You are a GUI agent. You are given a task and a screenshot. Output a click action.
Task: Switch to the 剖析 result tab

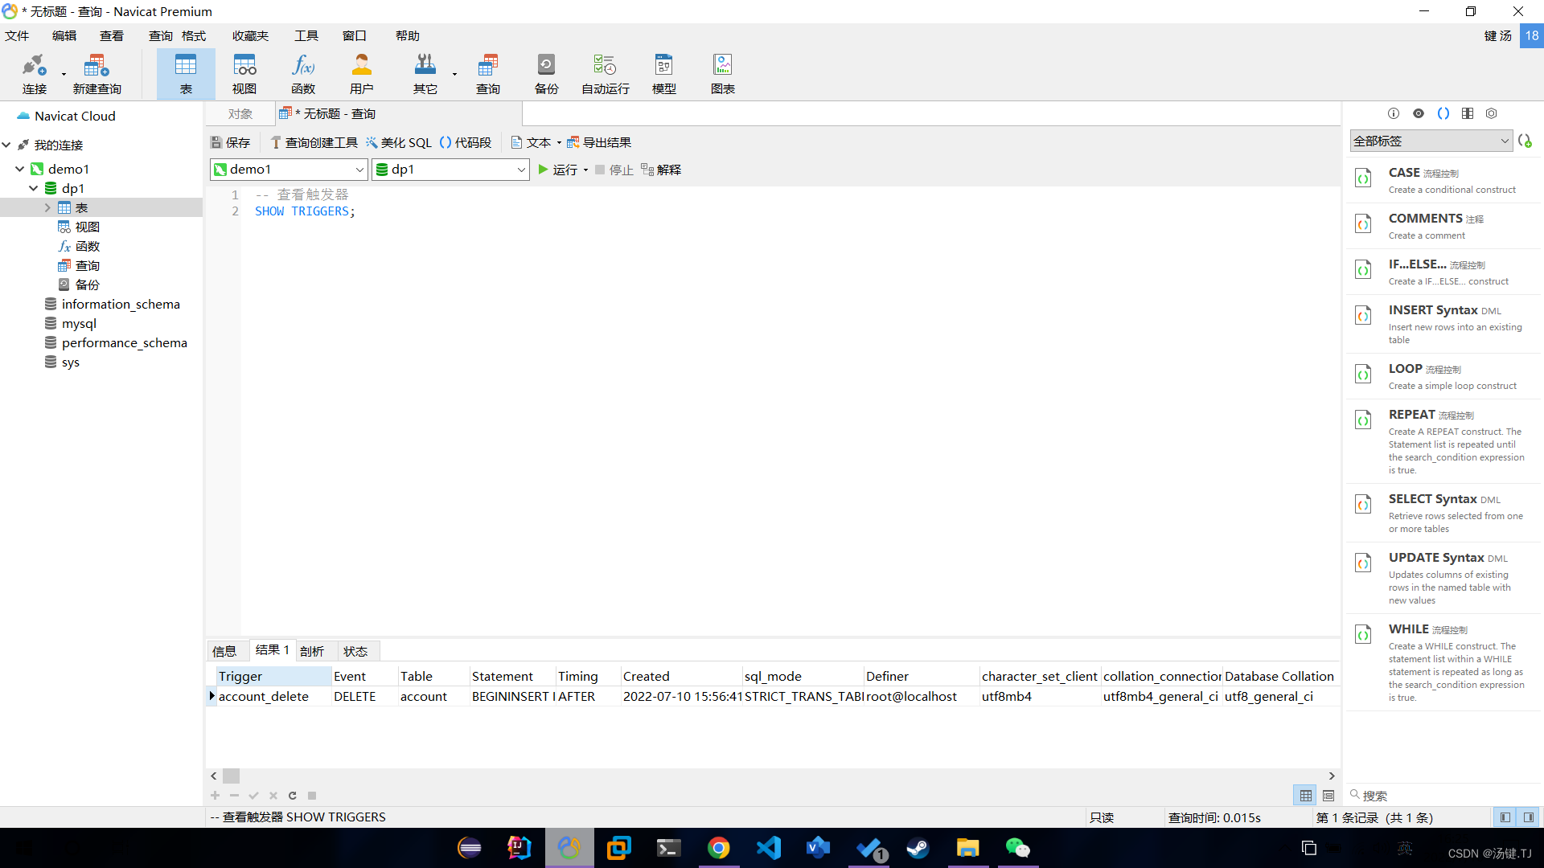311,651
